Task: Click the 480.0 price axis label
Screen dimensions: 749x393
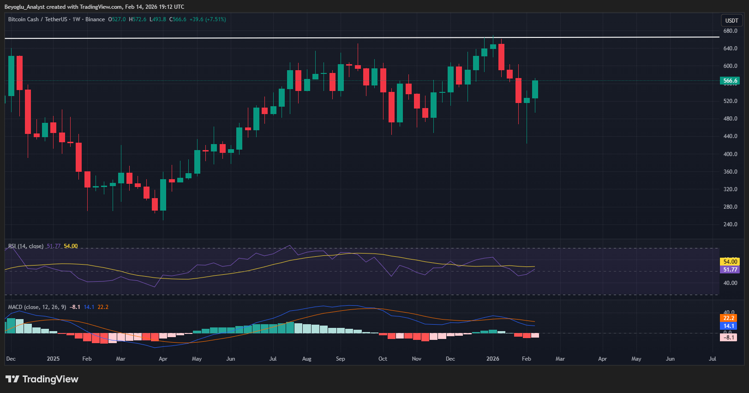Action: click(731, 119)
